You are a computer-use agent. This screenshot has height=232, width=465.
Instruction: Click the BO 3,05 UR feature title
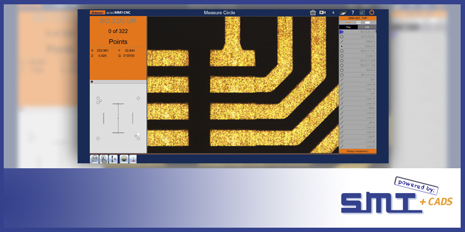click(118, 21)
